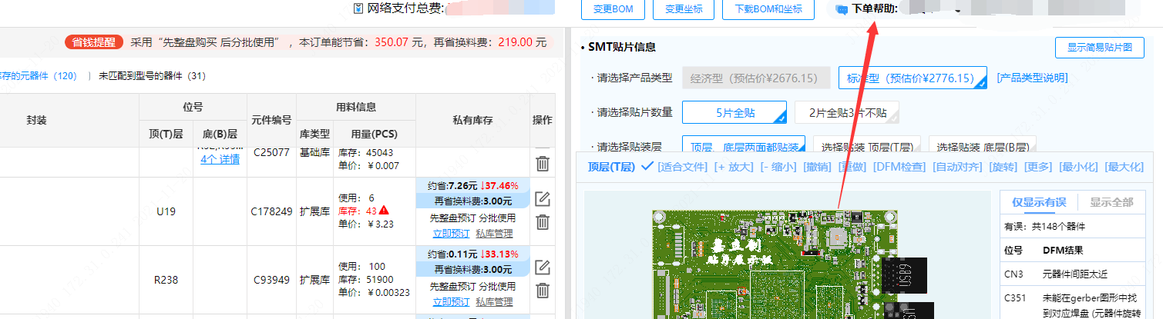The height and width of the screenshot is (319, 1163).
Task: Expand the dropdown arrow beside 下单帮助
Action: [958, 11]
